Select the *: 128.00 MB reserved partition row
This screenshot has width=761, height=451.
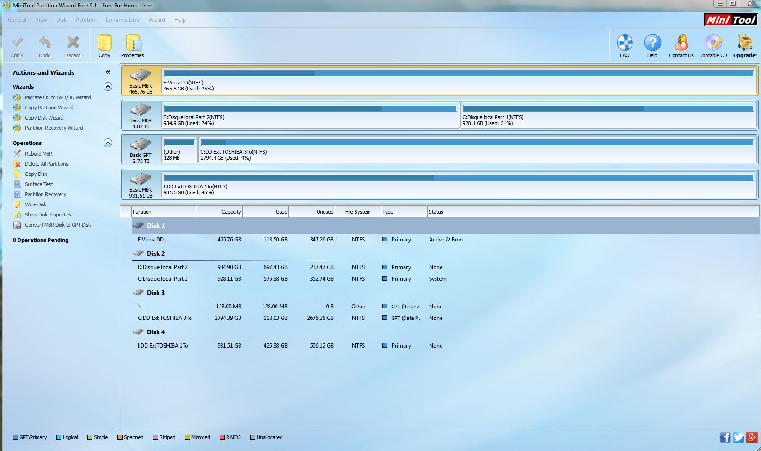click(x=446, y=307)
